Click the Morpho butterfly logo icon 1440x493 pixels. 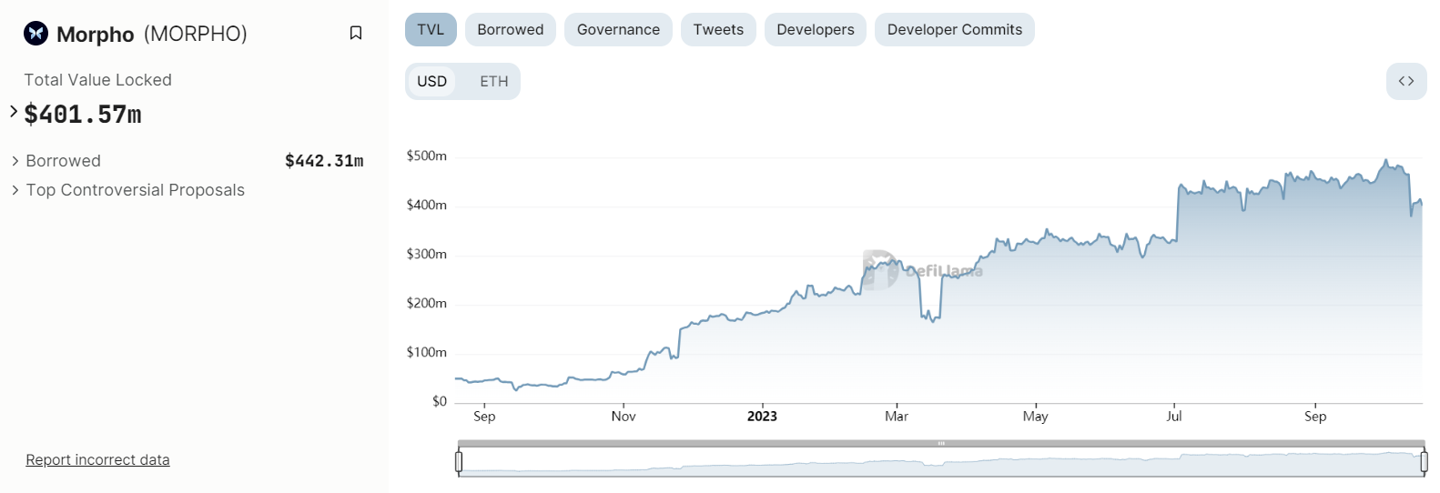35,34
